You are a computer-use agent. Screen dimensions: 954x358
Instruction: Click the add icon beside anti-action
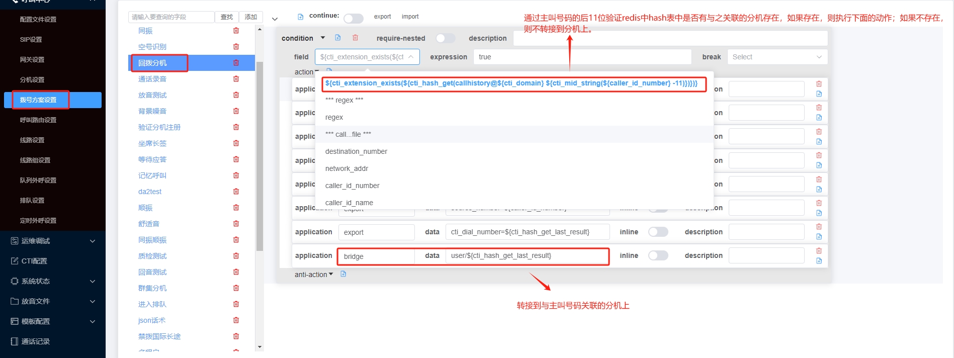coord(343,274)
